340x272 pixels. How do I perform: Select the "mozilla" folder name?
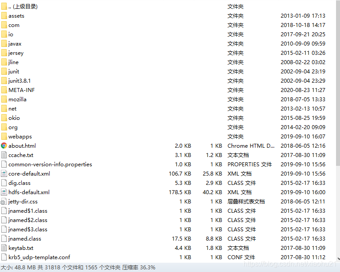[17, 100]
